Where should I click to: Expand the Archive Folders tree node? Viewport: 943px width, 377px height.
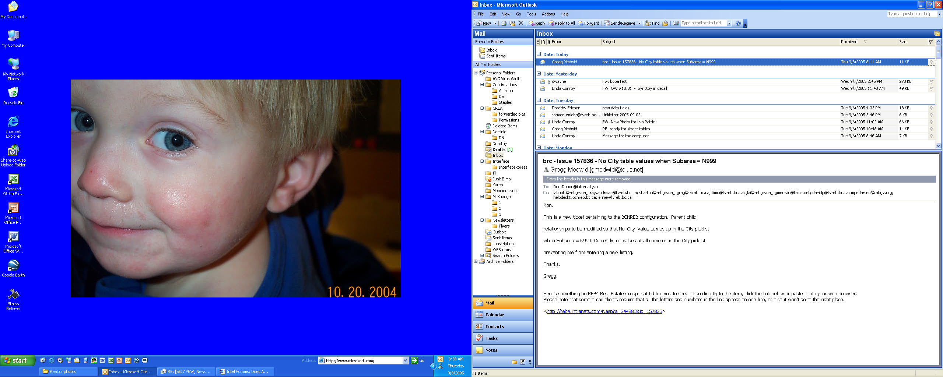pos(476,261)
